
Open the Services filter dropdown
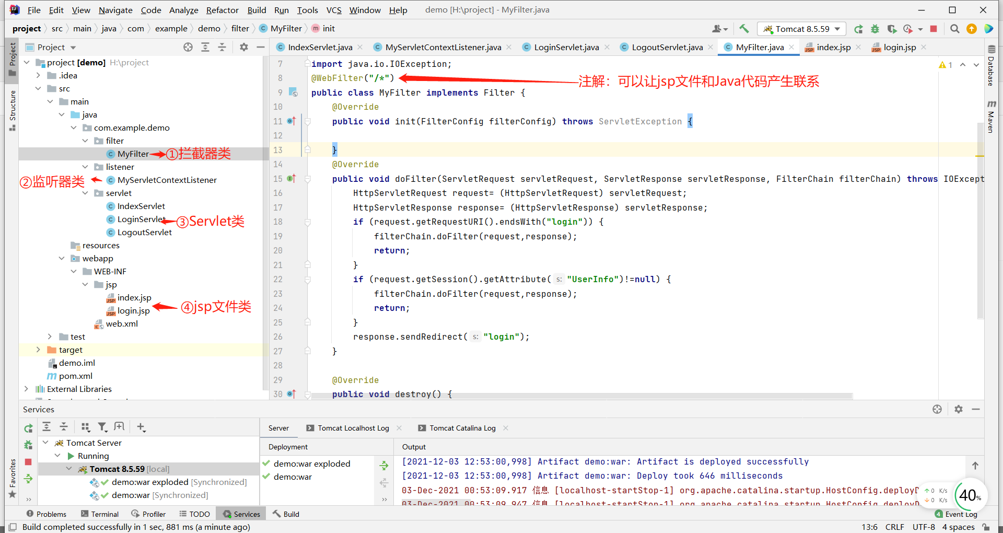tap(102, 427)
